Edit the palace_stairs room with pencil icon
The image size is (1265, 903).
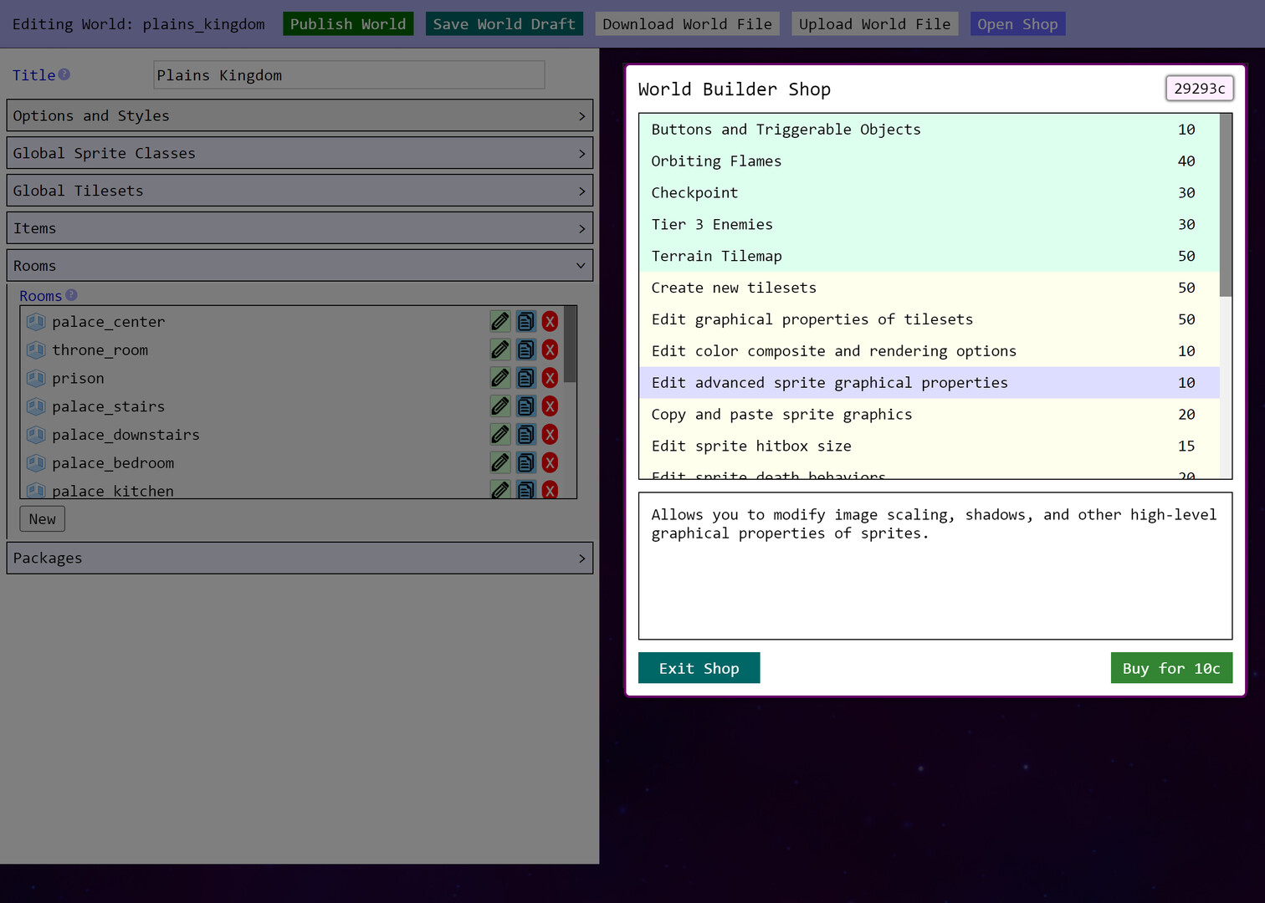[499, 406]
